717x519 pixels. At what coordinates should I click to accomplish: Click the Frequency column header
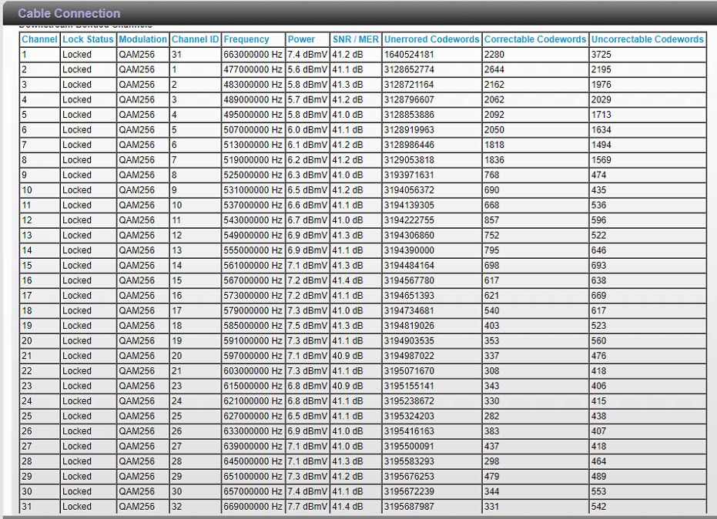[x=246, y=39]
